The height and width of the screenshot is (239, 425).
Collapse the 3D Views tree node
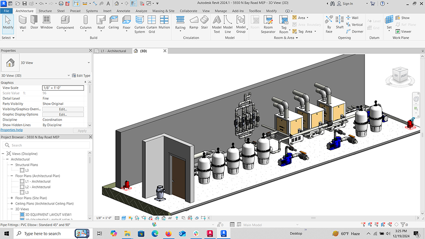click(x=12, y=209)
